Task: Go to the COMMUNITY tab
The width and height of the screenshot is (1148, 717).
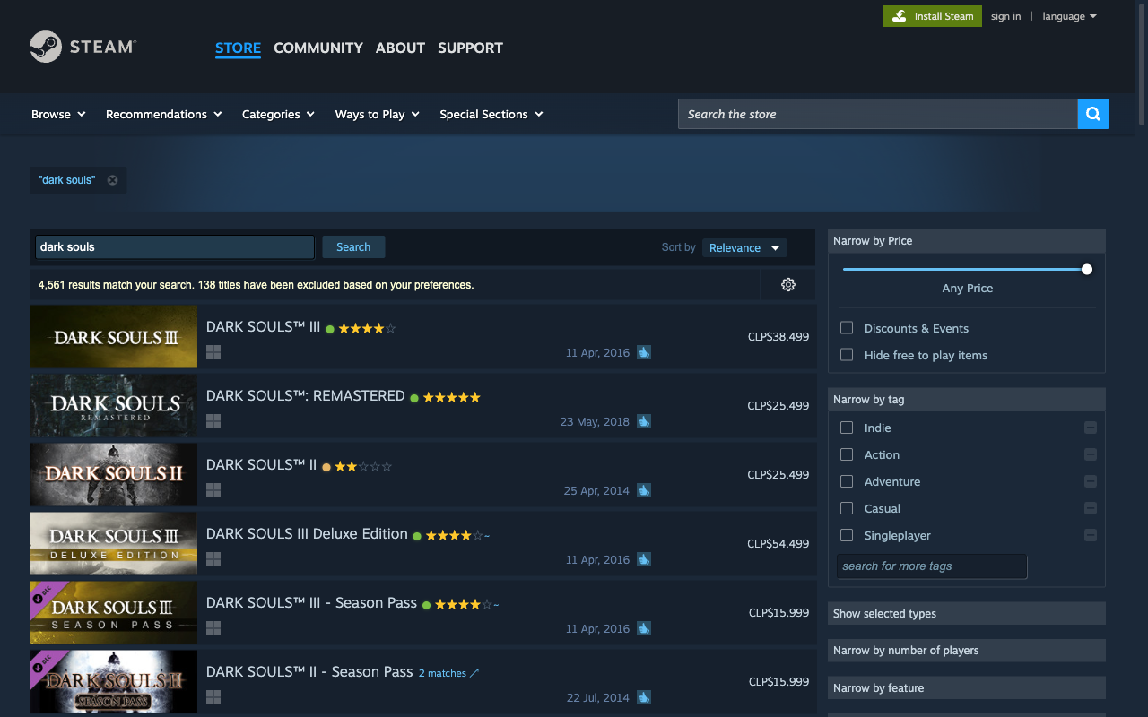Action: pyautogui.click(x=318, y=48)
